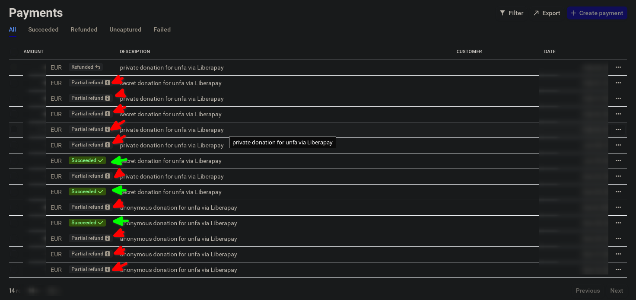The width and height of the screenshot is (636, 300).
Task: Click the private donation tooltip text
Action: coord(282,142)
